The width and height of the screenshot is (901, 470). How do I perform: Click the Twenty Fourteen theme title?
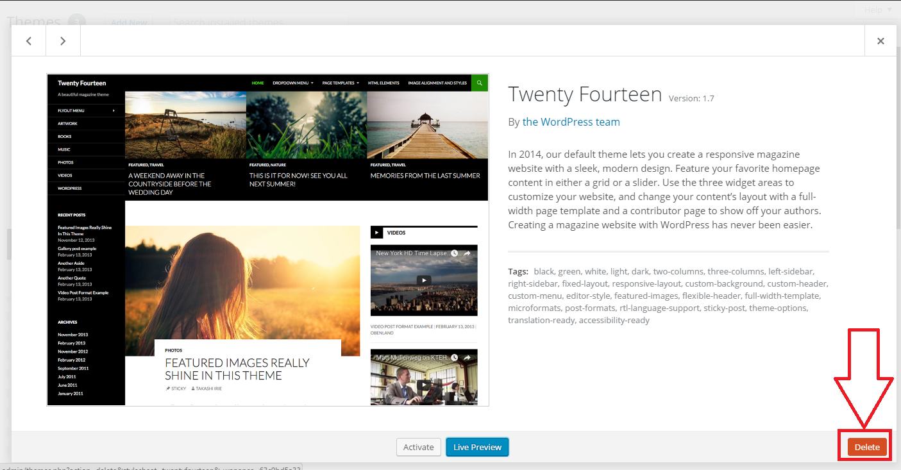pos(585,94)
